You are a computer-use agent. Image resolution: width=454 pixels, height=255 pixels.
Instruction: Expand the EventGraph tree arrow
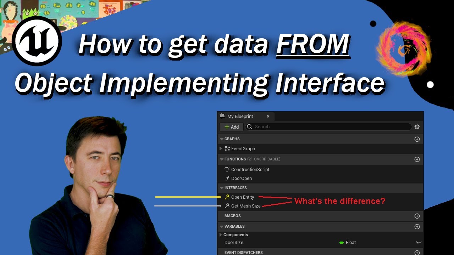pos(221,149)
